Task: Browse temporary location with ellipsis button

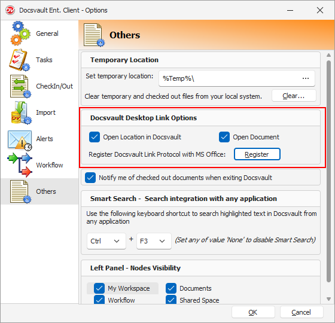Action: [x=306, y=78]
